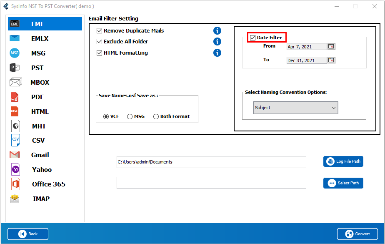Disable the Date Filter checkbox
Viewport: 385px width, 244px height.
[x=252, y=38]
